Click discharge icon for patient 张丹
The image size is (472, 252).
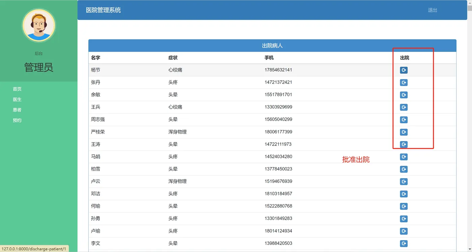(404, 83)
